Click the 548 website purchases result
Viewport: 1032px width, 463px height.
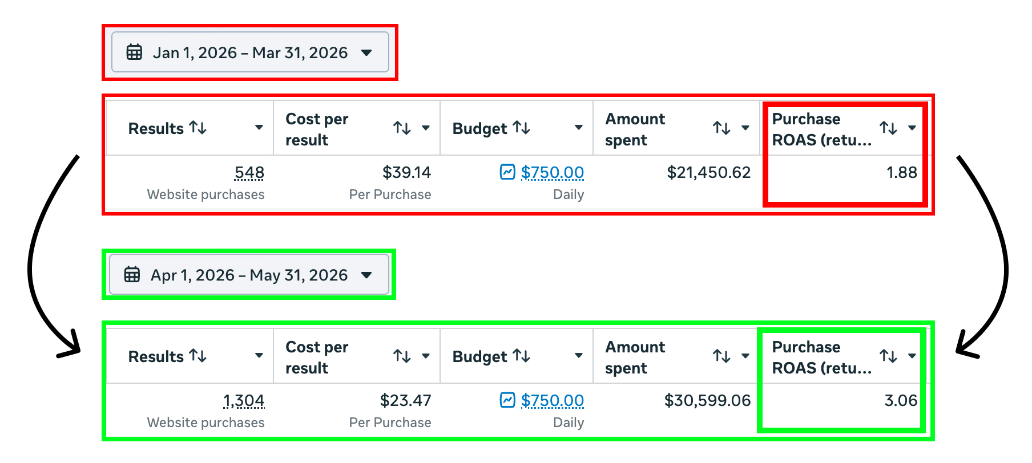tap(249, 172)
